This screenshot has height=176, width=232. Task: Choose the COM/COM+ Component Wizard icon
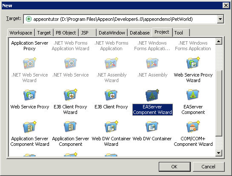coord(193,127)
